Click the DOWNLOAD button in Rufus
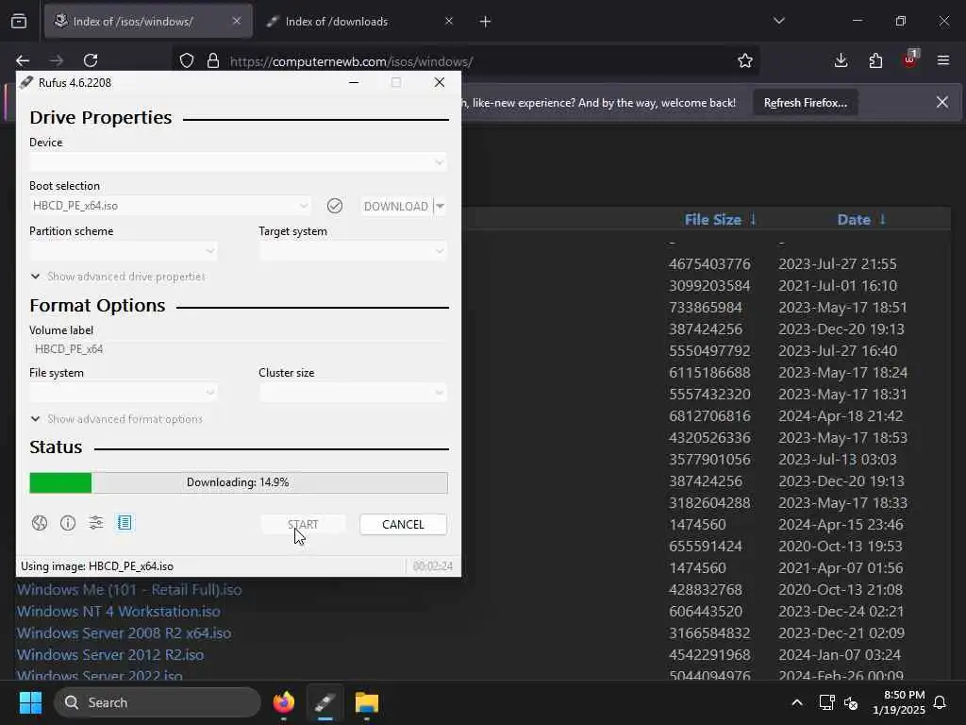966x725 pixels. click(396, 206)
